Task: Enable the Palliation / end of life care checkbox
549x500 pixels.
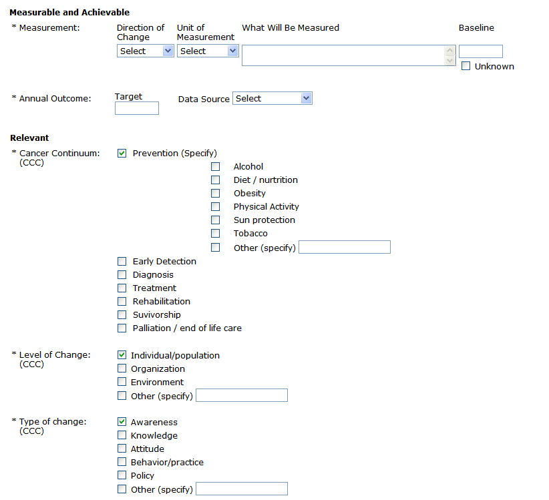Action: click(122, 328)
